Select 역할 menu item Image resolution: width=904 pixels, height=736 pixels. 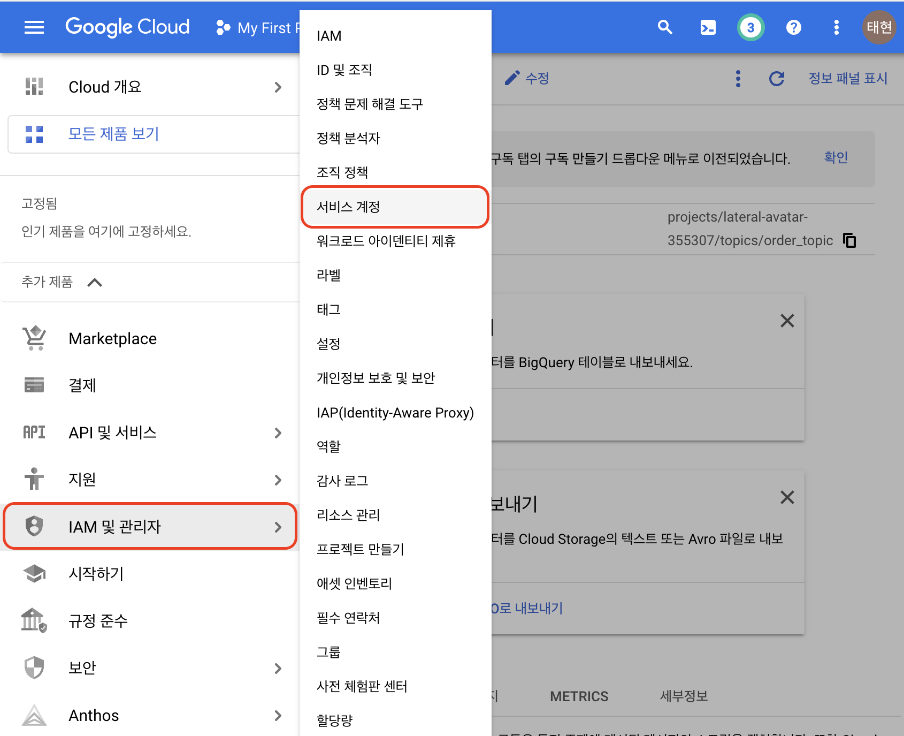pyautogui.click(x=395, y=446)
